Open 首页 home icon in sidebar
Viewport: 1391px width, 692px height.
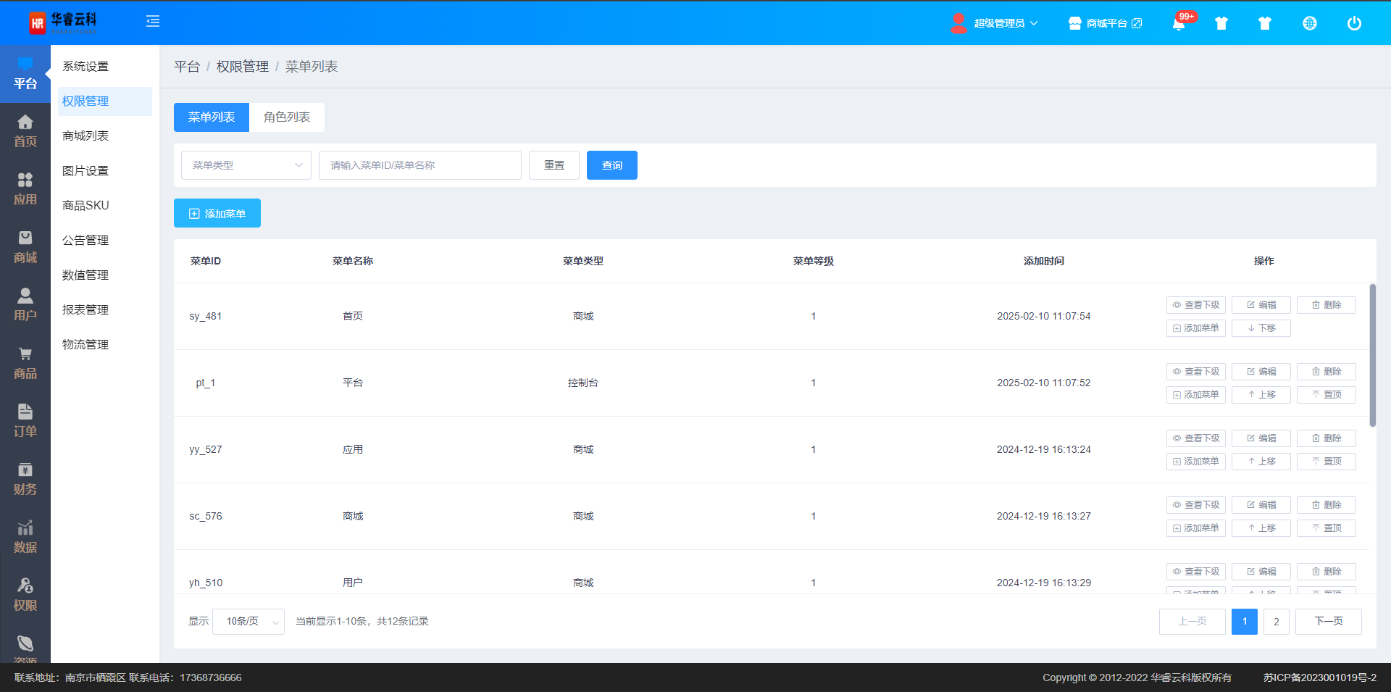click(x=25, y=131)
